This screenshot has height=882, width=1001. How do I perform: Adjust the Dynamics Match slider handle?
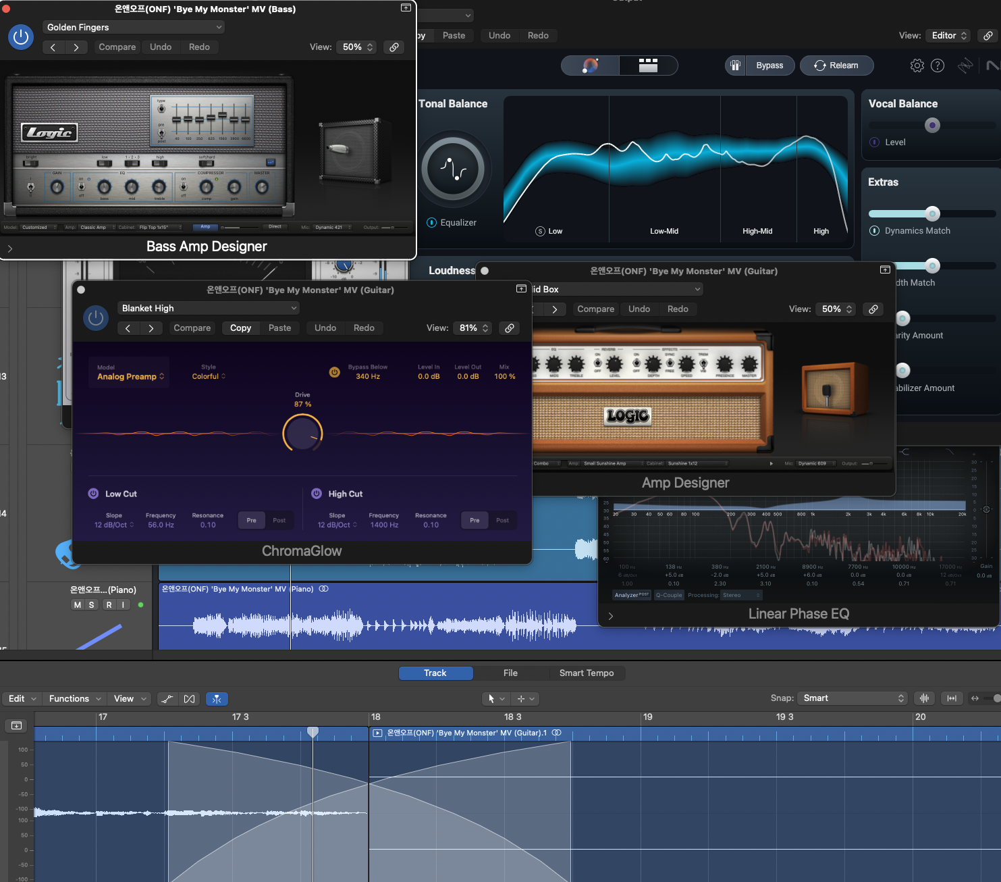[932, 214]
